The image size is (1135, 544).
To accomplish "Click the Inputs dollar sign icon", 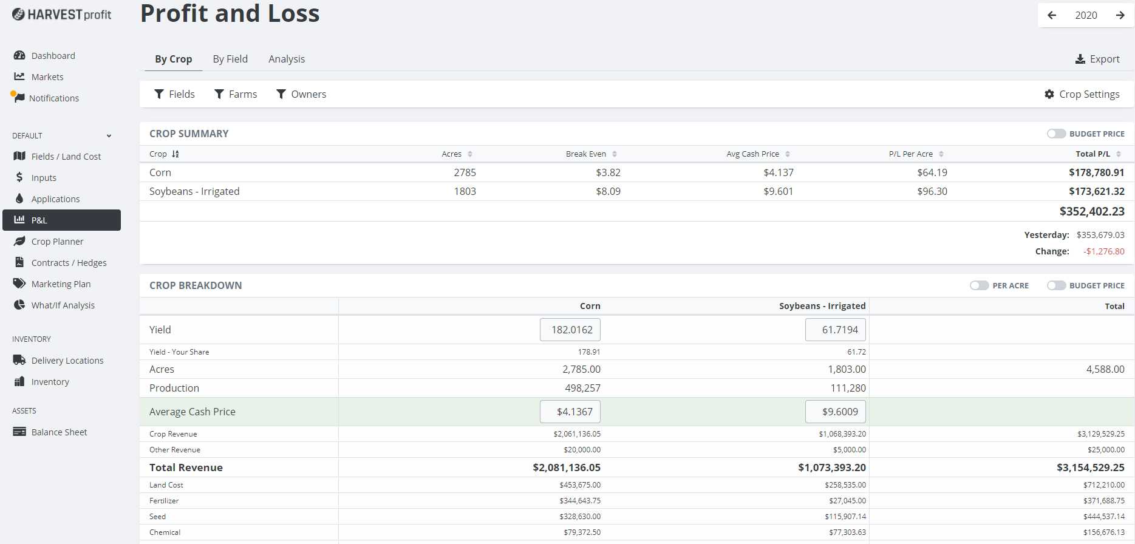I will click(19, 177).
